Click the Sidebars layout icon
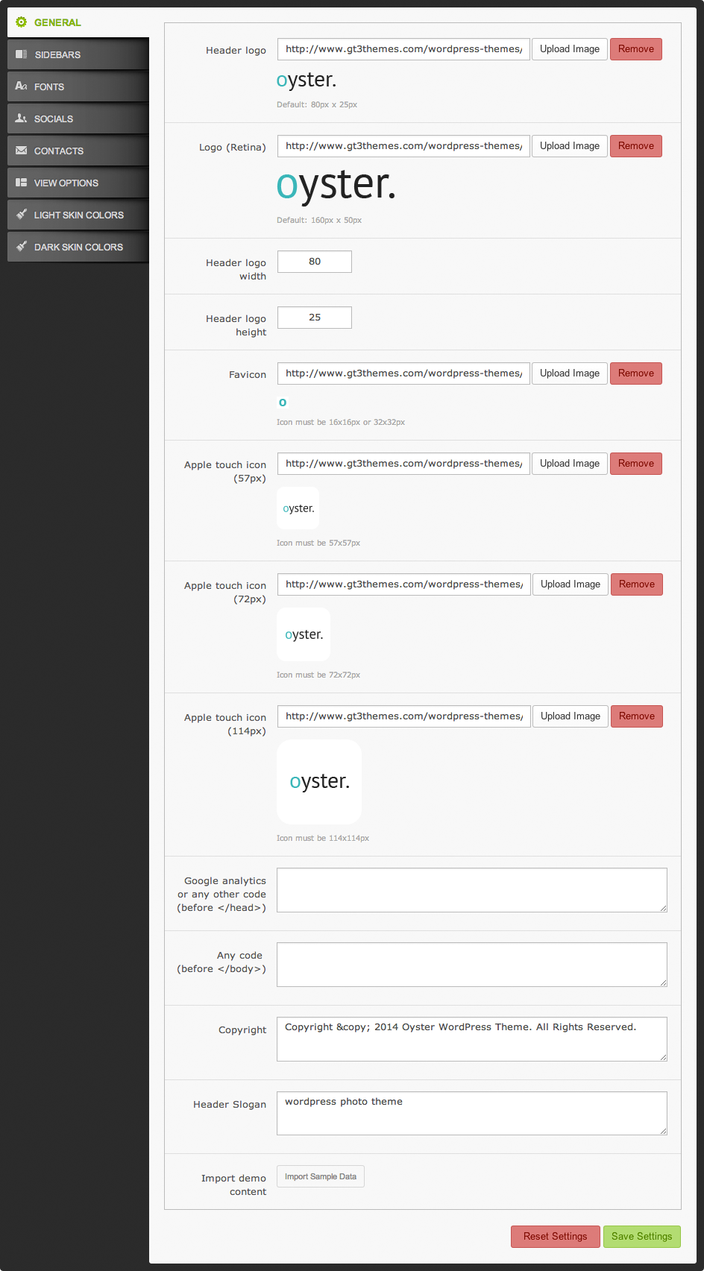 (21, 54)
